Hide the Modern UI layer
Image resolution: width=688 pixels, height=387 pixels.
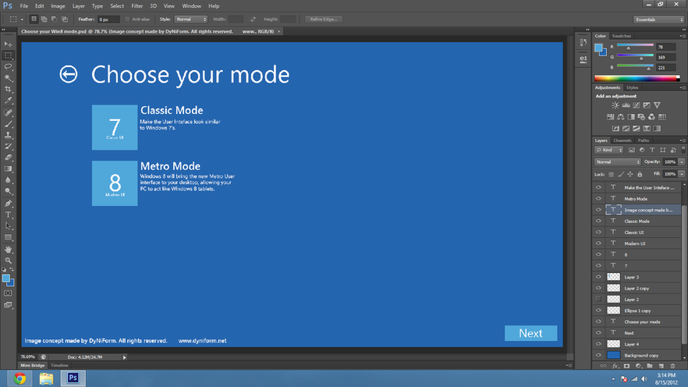tap(598, 243)
